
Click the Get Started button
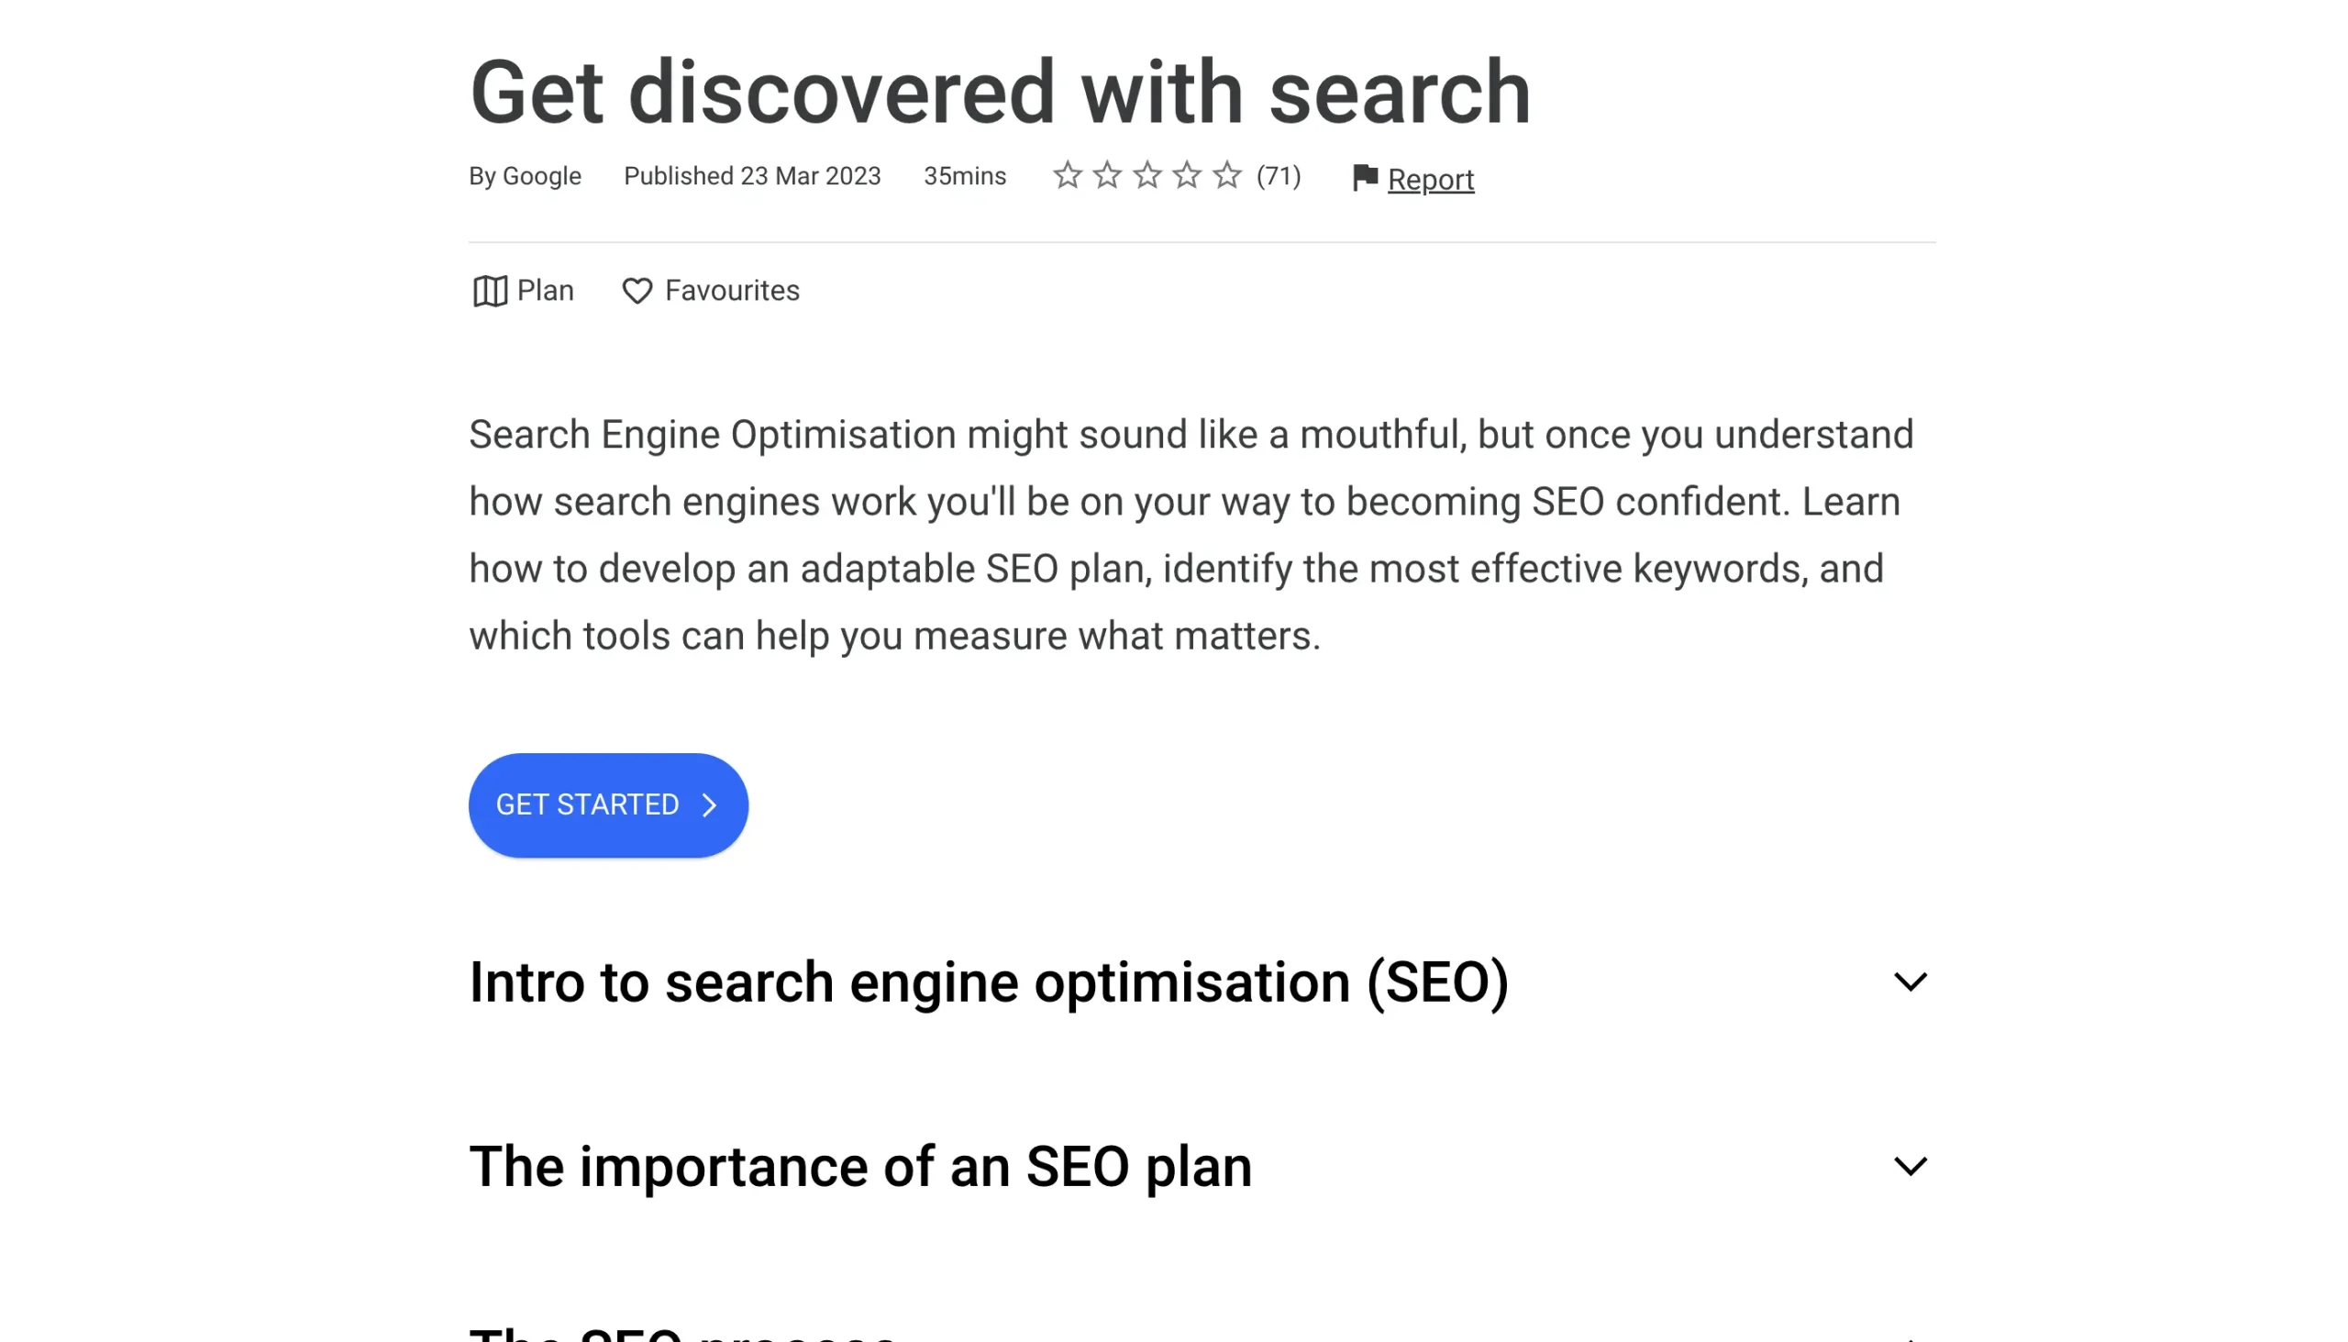click(607, 804)
